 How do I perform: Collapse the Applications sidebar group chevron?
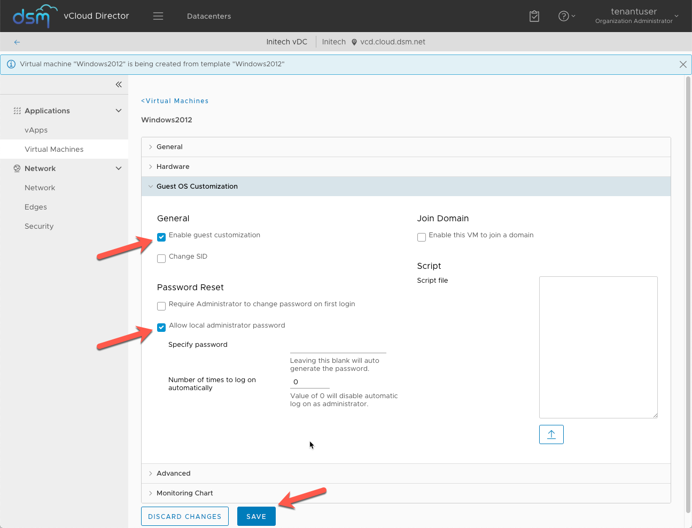pos(119,111)
